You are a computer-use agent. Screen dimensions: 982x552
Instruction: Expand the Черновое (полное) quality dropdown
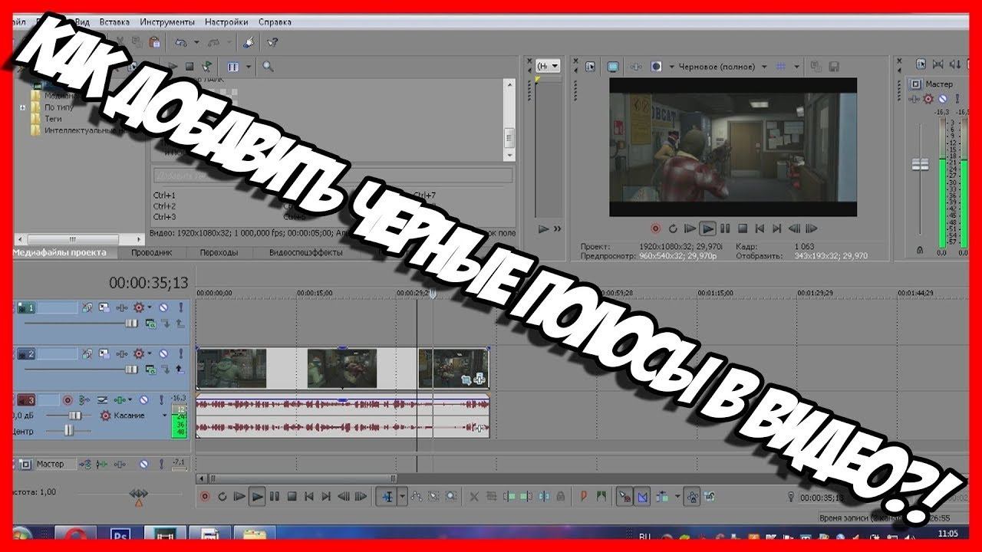point(764,67)
